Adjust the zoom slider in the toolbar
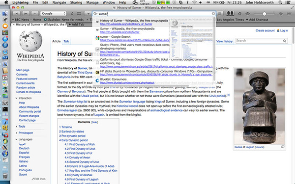 coord(265,14)
